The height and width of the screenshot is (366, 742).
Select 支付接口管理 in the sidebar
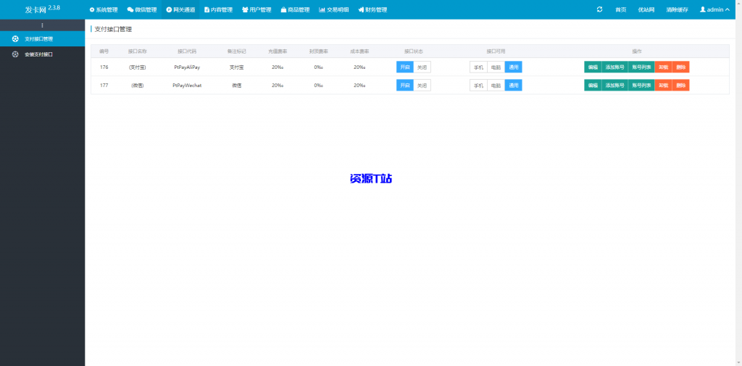[38, 38]
